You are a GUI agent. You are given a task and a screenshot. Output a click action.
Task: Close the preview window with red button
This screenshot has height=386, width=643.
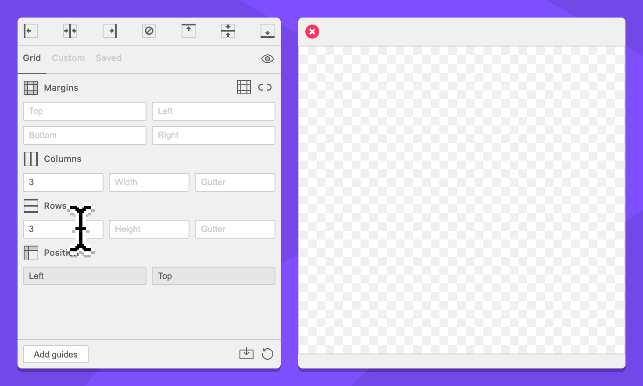click(312, 32)
